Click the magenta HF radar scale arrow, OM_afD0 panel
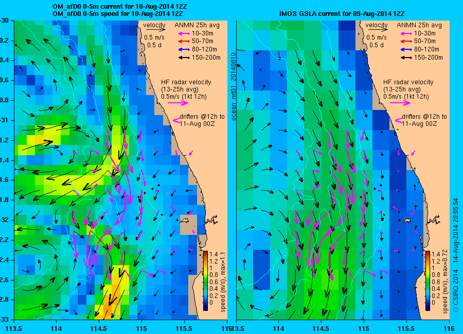 pos(178,103)
